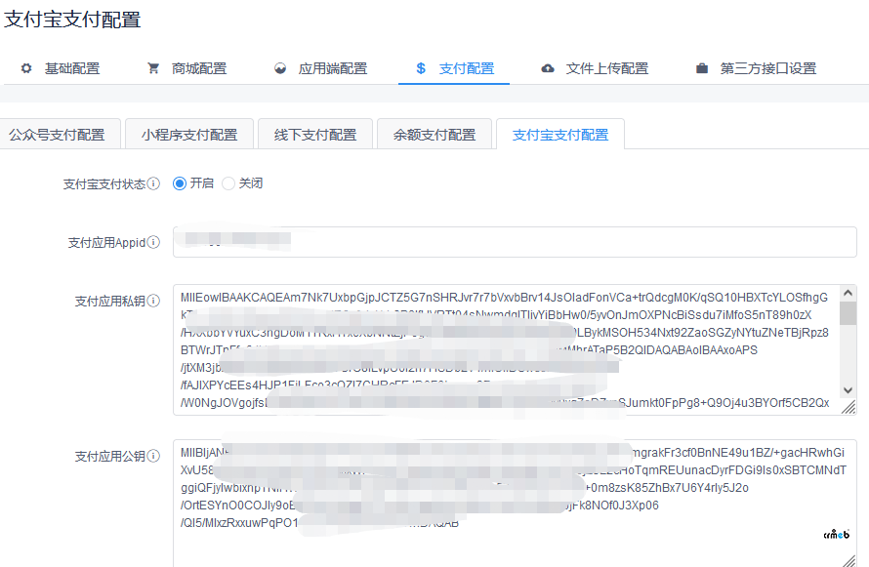
Task: Switch to 小程序支付配置 sub-tab
Action: [x=189, y=135]
